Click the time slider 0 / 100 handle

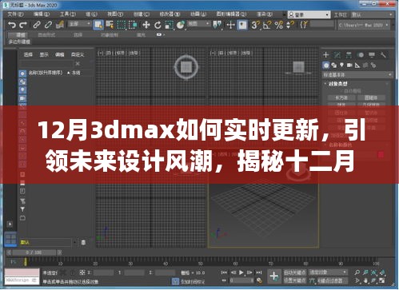coord(34,252)
